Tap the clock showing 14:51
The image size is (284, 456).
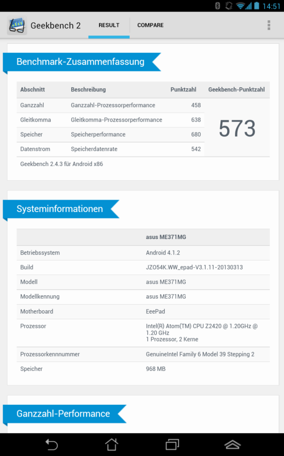point(271,6)
